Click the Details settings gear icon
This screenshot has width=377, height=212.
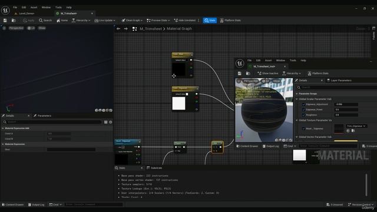tap(111, 122)
